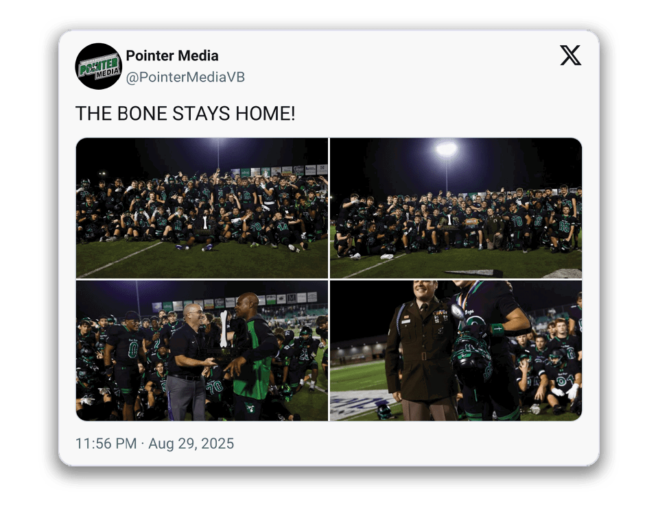Open the Pointer Media profile avatar
The image size is (658, 526).
click(x=99, y=66)
